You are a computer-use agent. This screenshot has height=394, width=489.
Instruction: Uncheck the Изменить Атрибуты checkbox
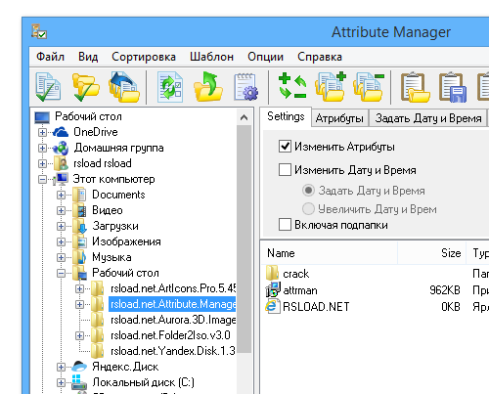coord(285,147)
